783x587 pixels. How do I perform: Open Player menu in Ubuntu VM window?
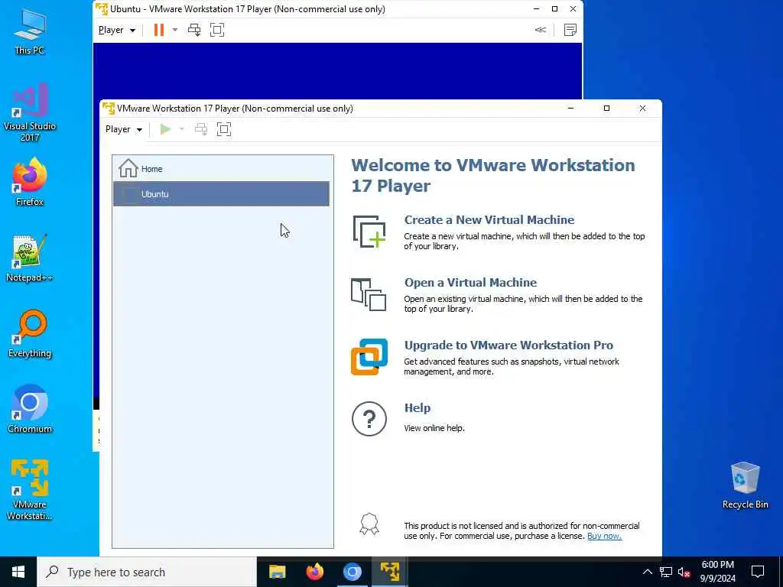117,30
